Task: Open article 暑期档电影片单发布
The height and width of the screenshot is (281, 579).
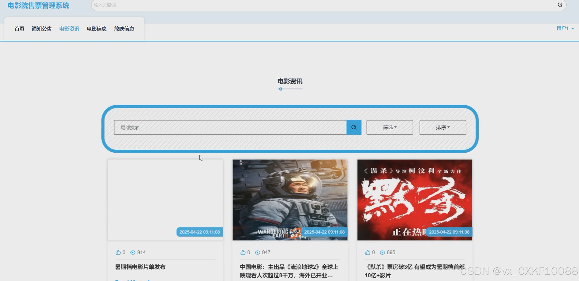Action: (140, 267)
